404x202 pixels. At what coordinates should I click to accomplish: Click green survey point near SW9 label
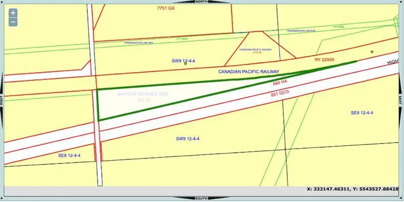(x=185, y=63)
